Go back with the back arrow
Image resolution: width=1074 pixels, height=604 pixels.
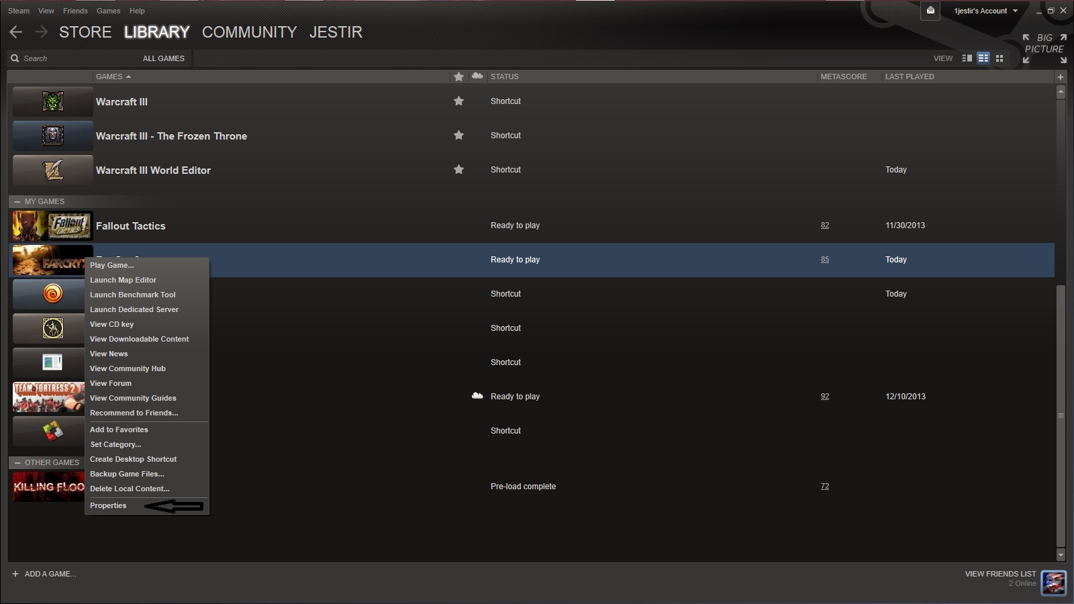tap(16, 32)
